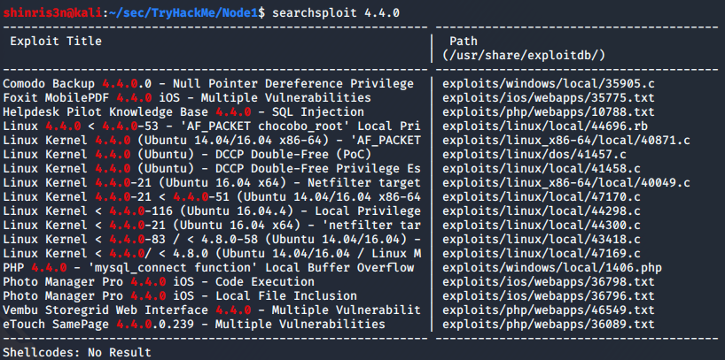Image resolution: width=725 pixels, height=360 pixels.
Task: Select the PHP mysql_connect Buffer Overflow entry
Action: coord(208,268)
